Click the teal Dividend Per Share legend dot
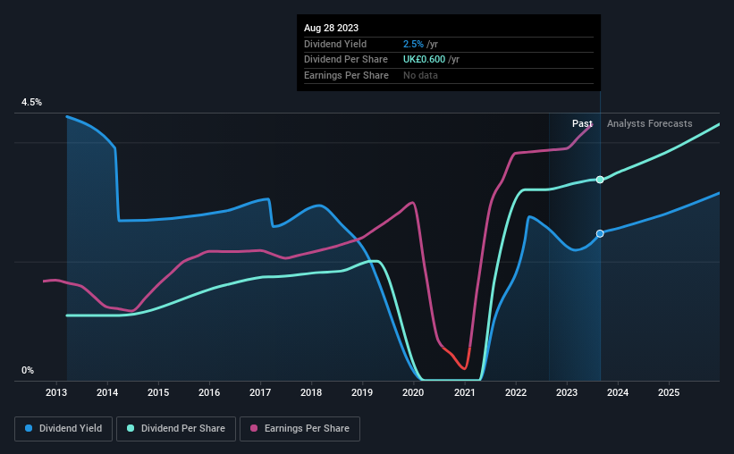The width and height of the screenshot is (734, 454). tap(131, 428)
